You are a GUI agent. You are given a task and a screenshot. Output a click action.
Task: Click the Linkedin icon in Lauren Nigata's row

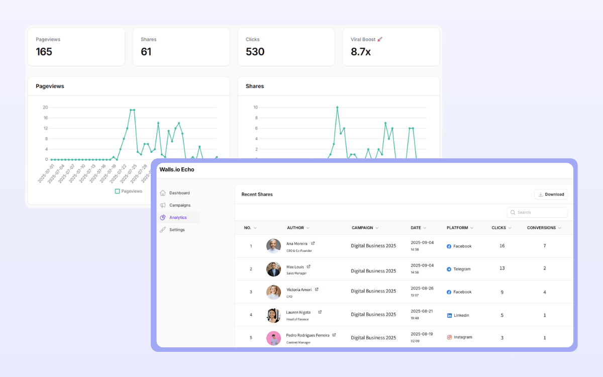click(x=449, y=315)
